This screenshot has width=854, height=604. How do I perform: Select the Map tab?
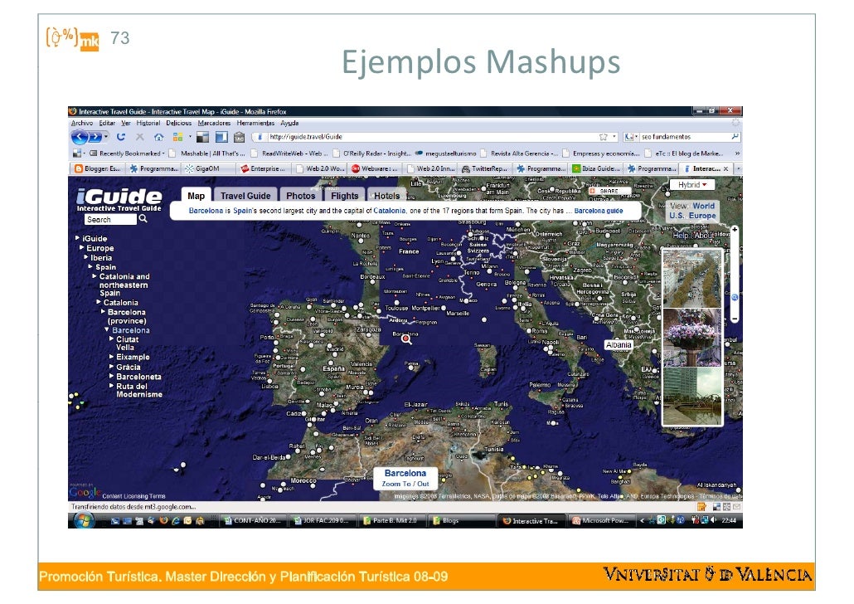click(196, 196)
